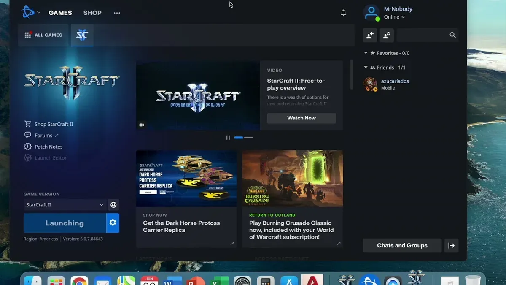Open the StarCraft II game version dropdown
This screenshot has height=285, width=506.
click(65, 205)
